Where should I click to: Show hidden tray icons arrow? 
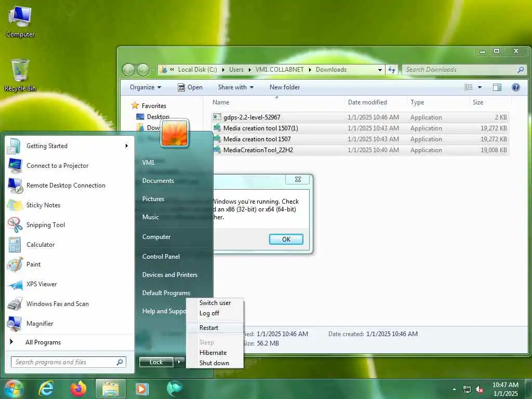454,390
